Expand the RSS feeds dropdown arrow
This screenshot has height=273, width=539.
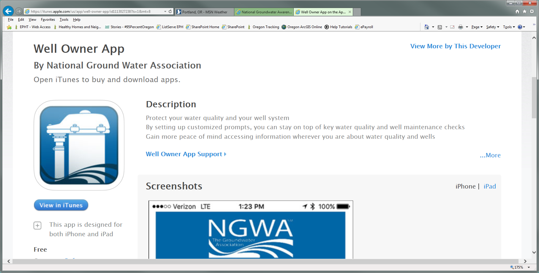446,27
